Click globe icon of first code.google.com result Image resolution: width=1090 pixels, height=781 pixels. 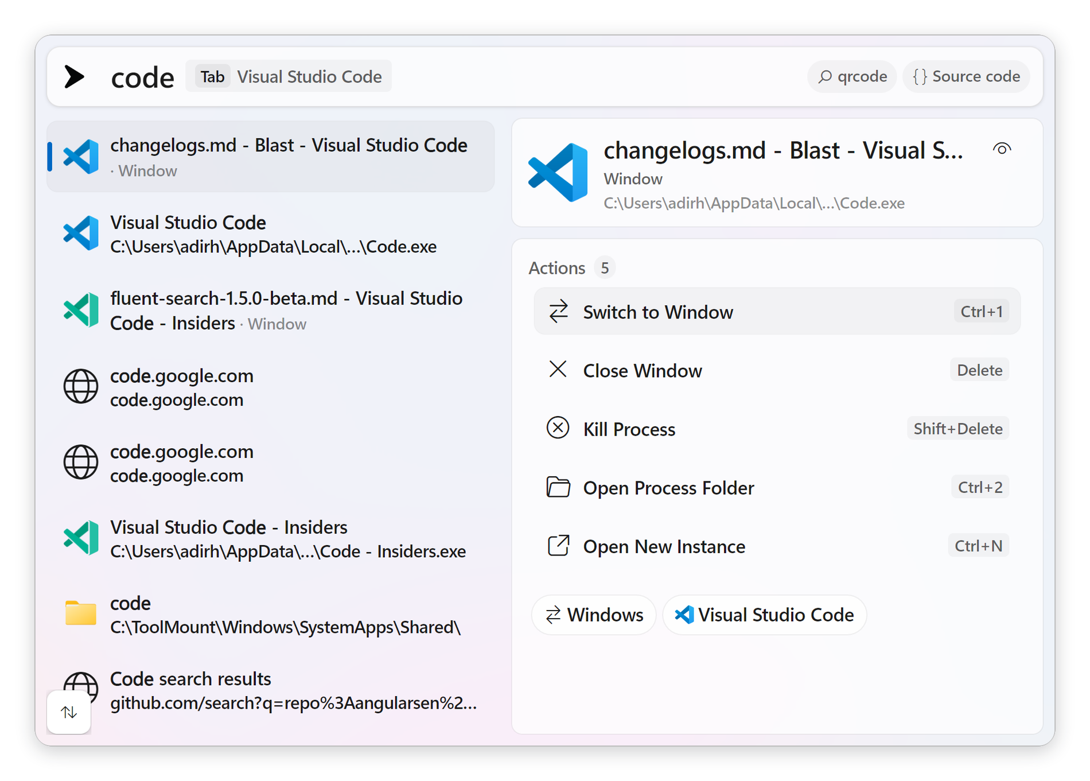(81, 386)
